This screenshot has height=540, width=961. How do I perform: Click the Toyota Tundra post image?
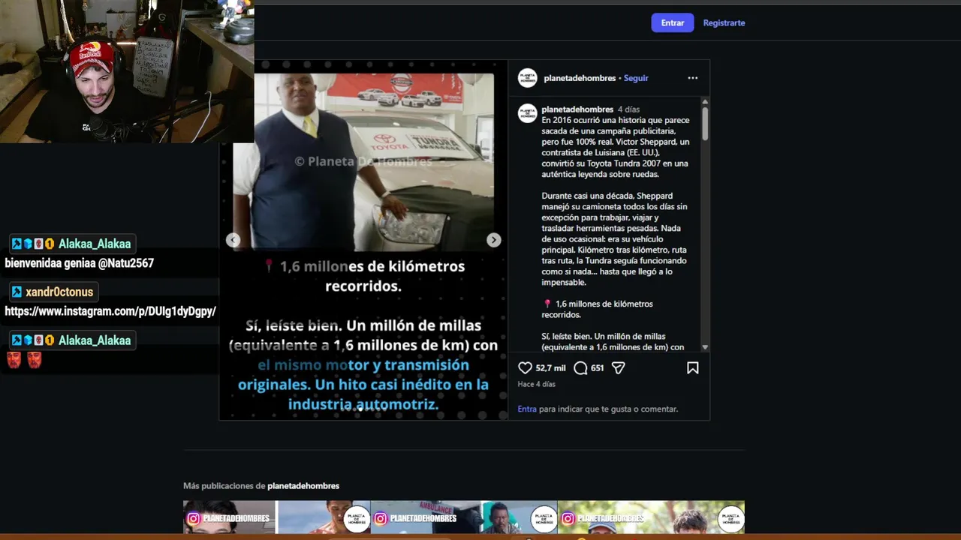pos(363,240)
